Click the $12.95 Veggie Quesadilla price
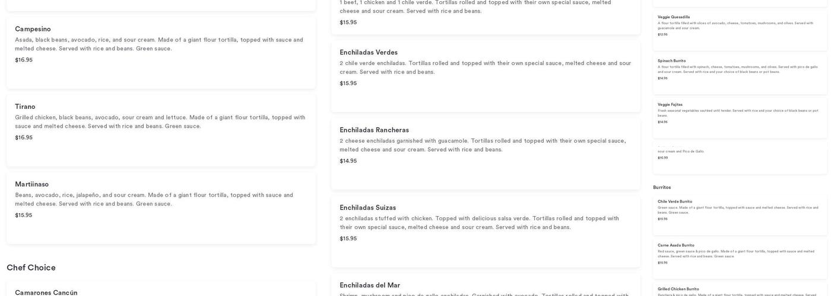Image resolution: width=831 pixels, height=296 pixels. point(662,34)
